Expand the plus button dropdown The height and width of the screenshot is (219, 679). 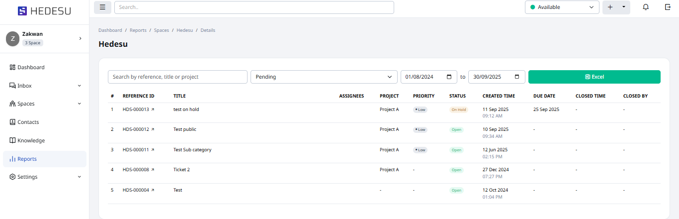click(623, 7)
